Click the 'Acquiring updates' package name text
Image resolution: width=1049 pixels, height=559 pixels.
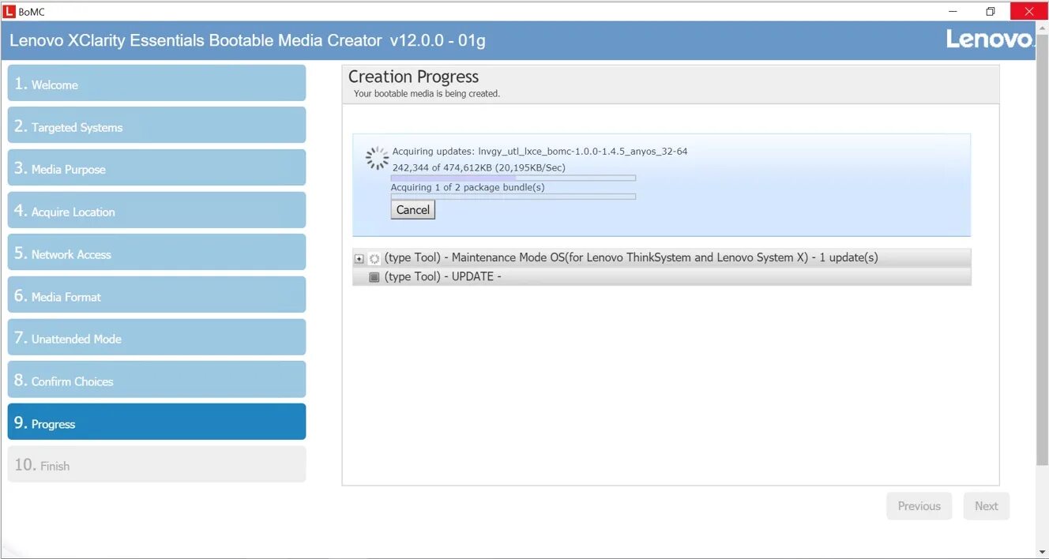[x=540, y=152]
